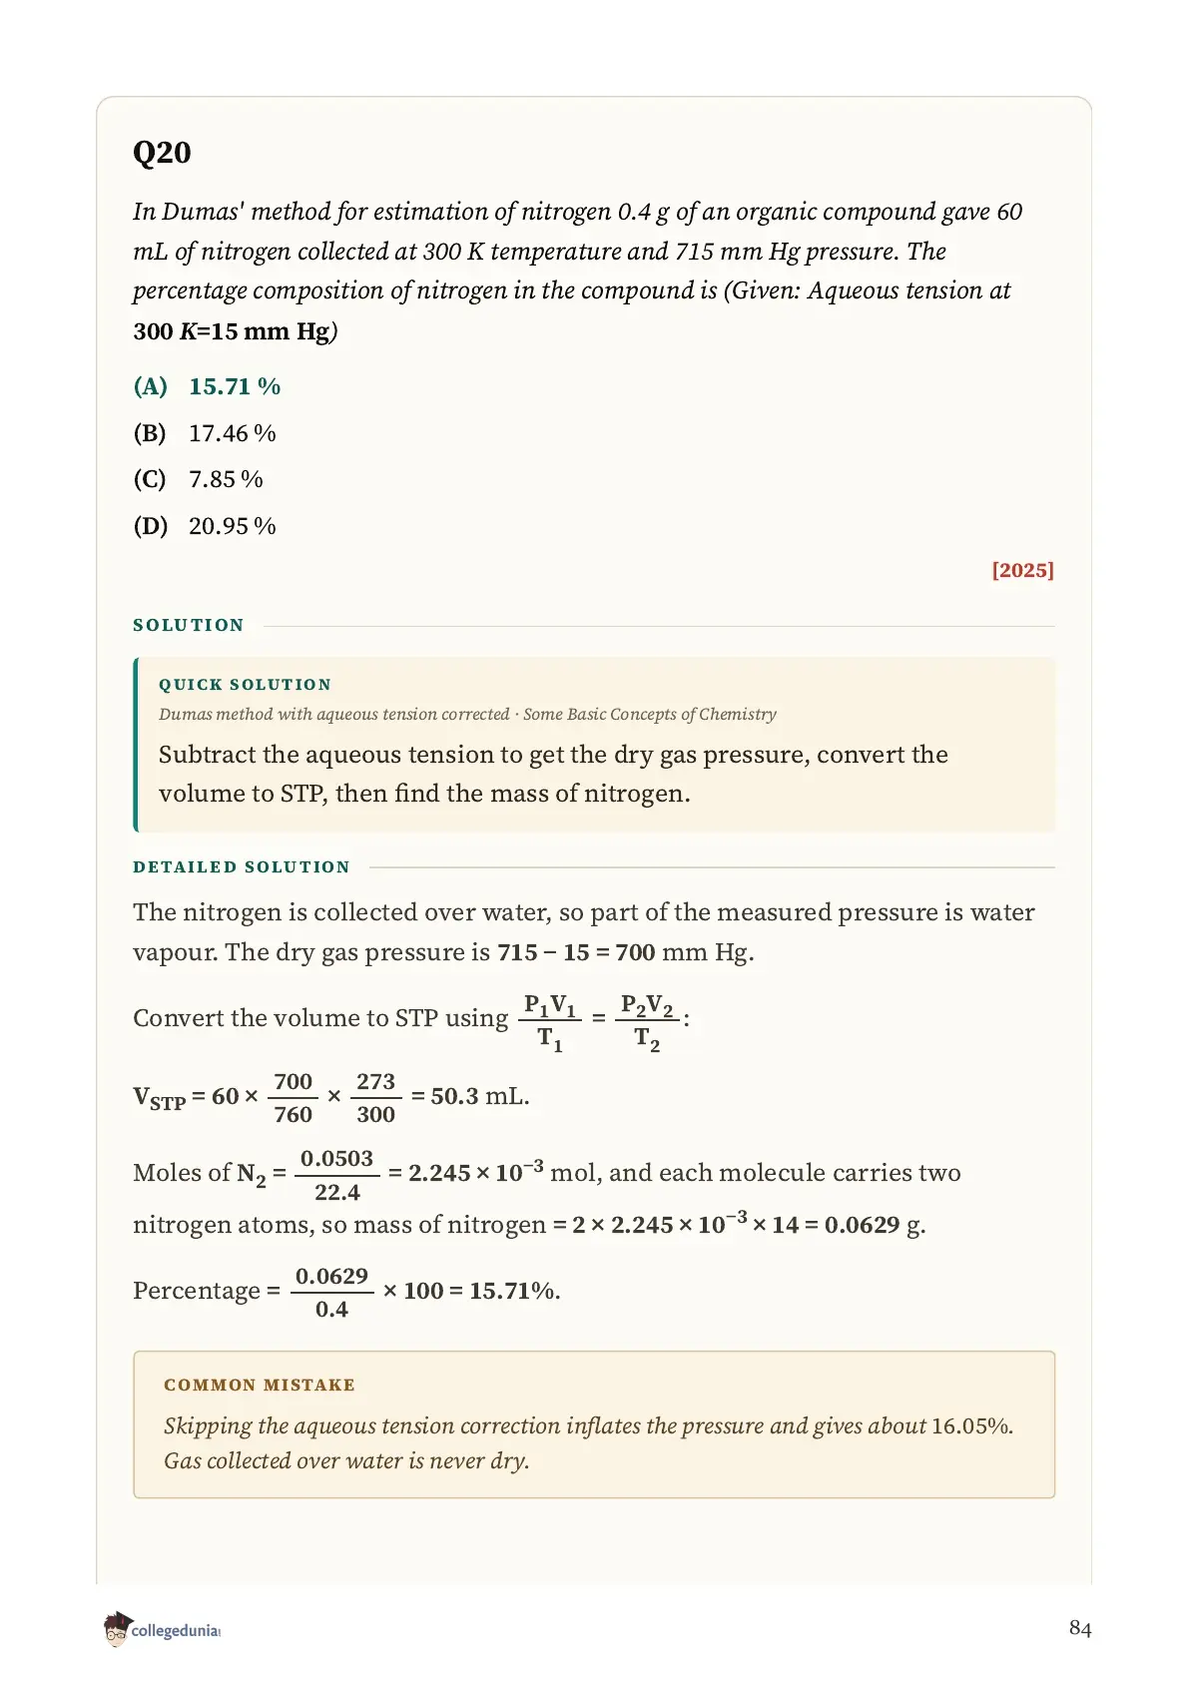Screen dimensions: 1188x1681
Task: Select option (B) 17.46 %
Action: [205, 433]
